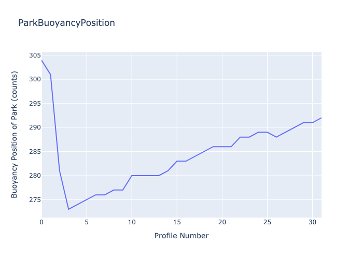
Task: Click the line's final point at profile 31
Action: coord(321,118)
